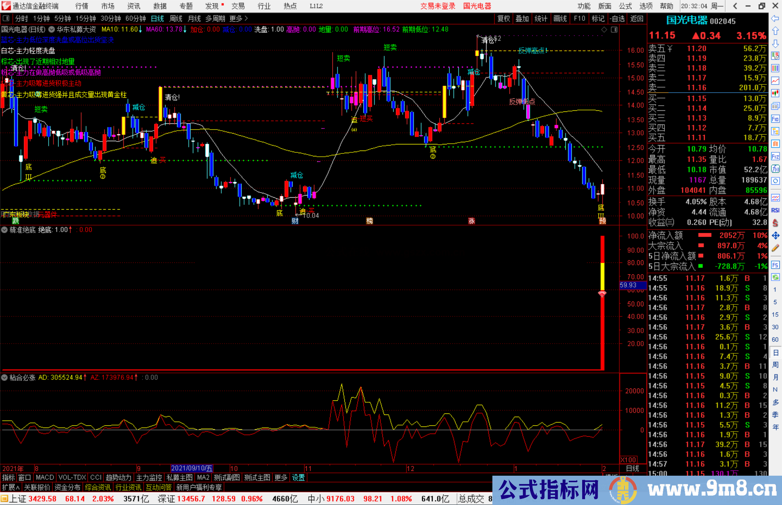Click the candlestick chart icon in right sidebar
Viewport: 782px width, 505px height.
point(775,93)
